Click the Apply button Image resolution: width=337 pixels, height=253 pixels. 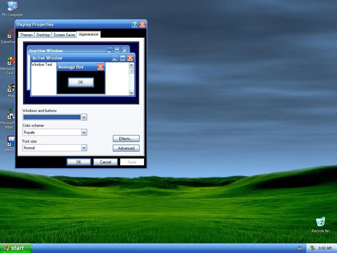(132, 162)
